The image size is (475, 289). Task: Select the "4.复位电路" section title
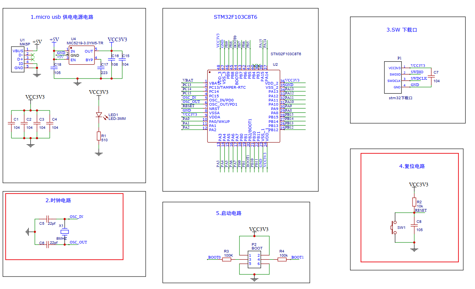[x=412, y=166]
